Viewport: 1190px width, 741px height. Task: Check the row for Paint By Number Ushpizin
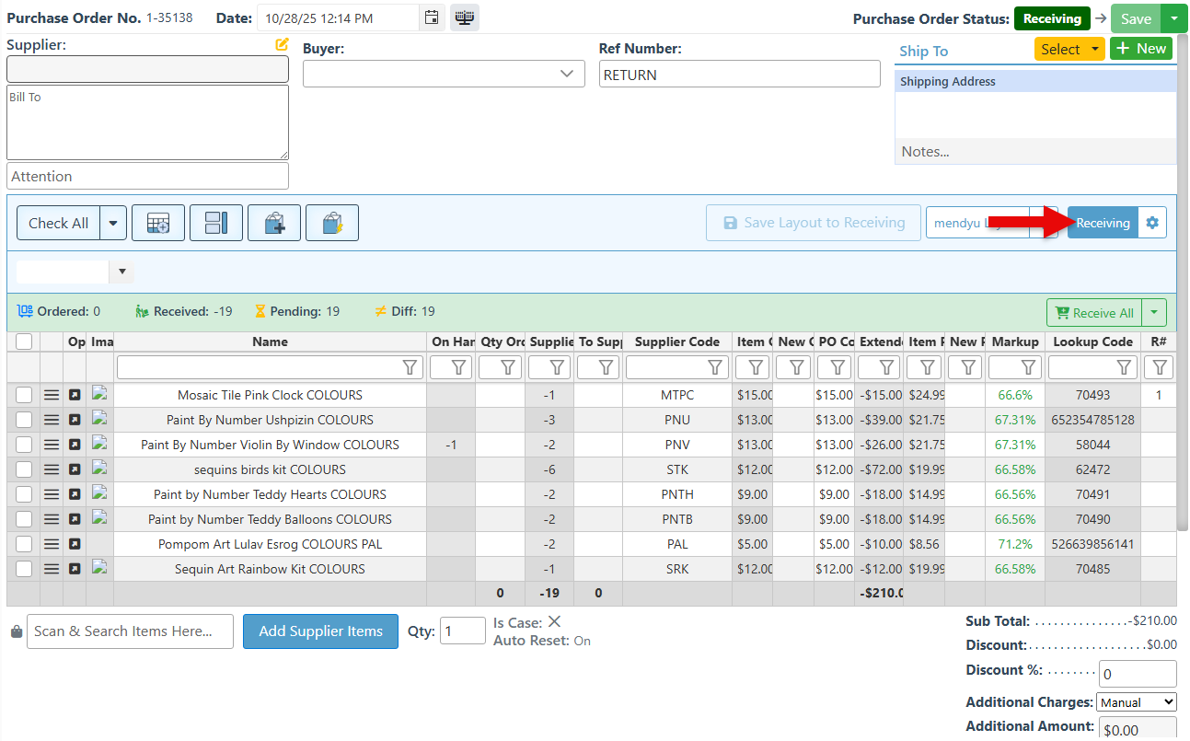(x=24, y=420)
